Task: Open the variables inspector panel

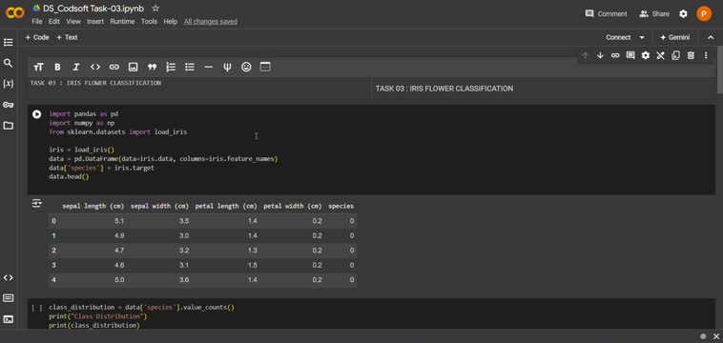Action: click(8, 84)
